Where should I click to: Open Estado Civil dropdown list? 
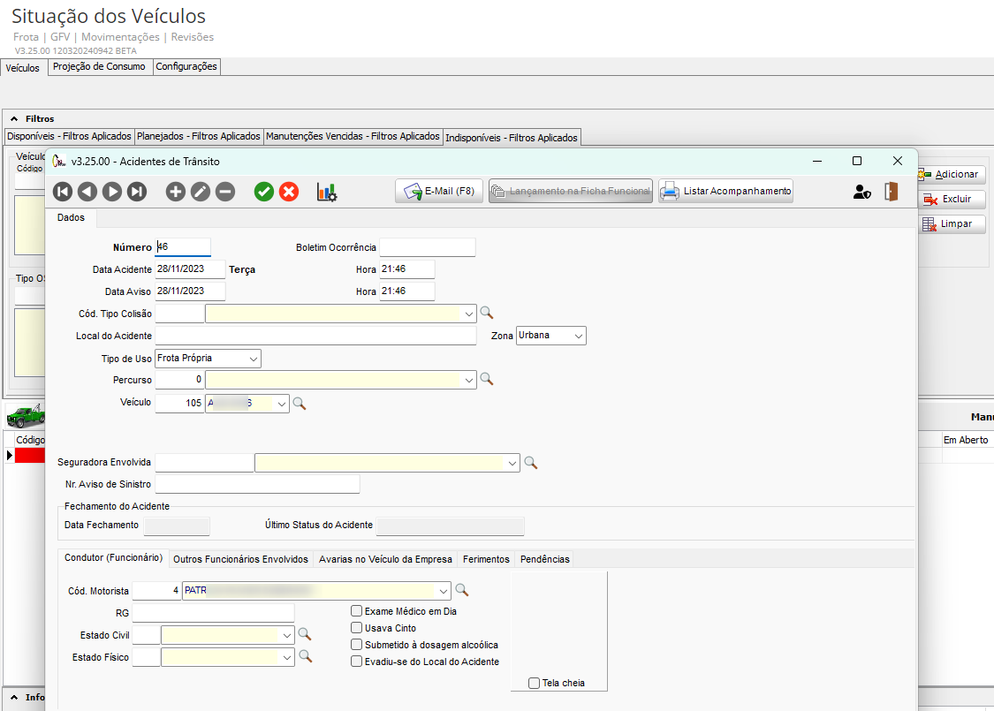tap(286, 634)
